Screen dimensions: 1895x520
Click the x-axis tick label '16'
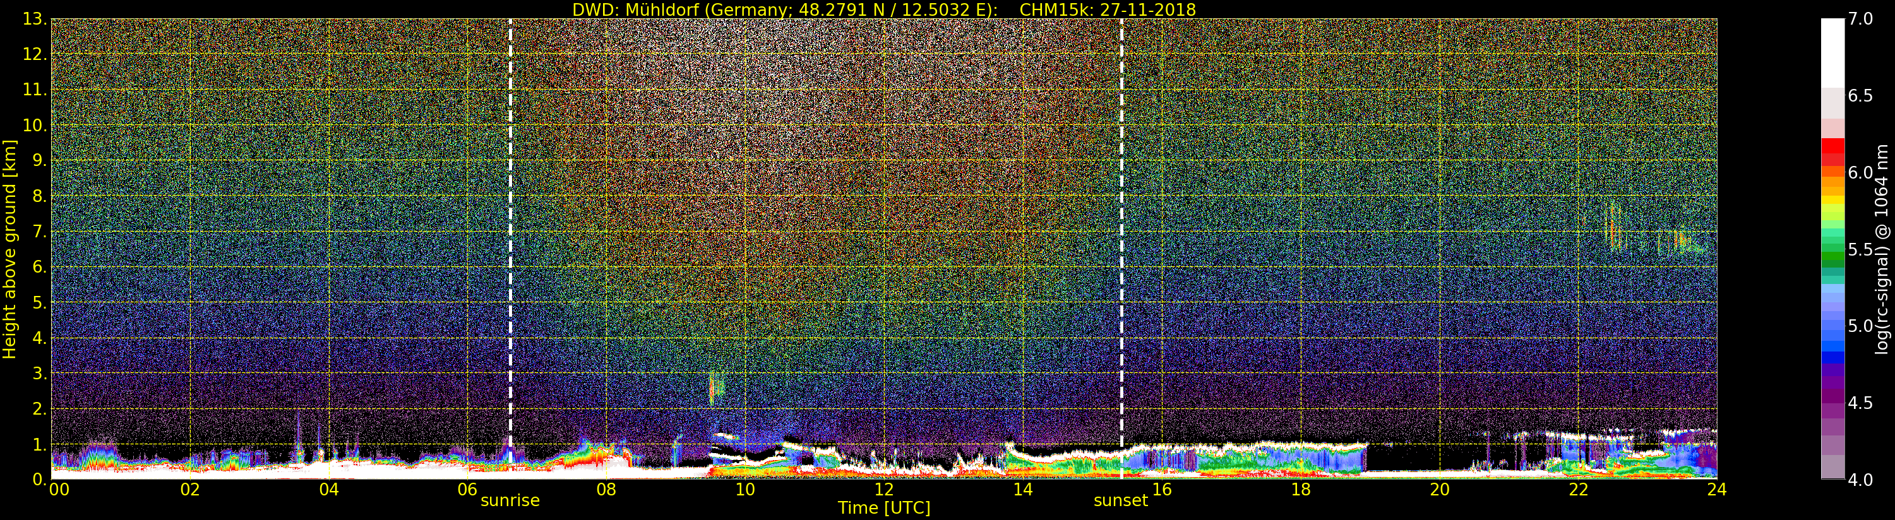[1162, 490]
